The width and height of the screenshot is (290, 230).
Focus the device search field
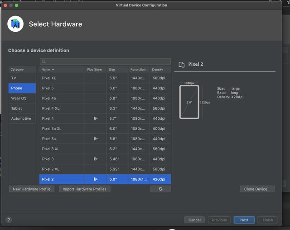(x=108, y=62)
